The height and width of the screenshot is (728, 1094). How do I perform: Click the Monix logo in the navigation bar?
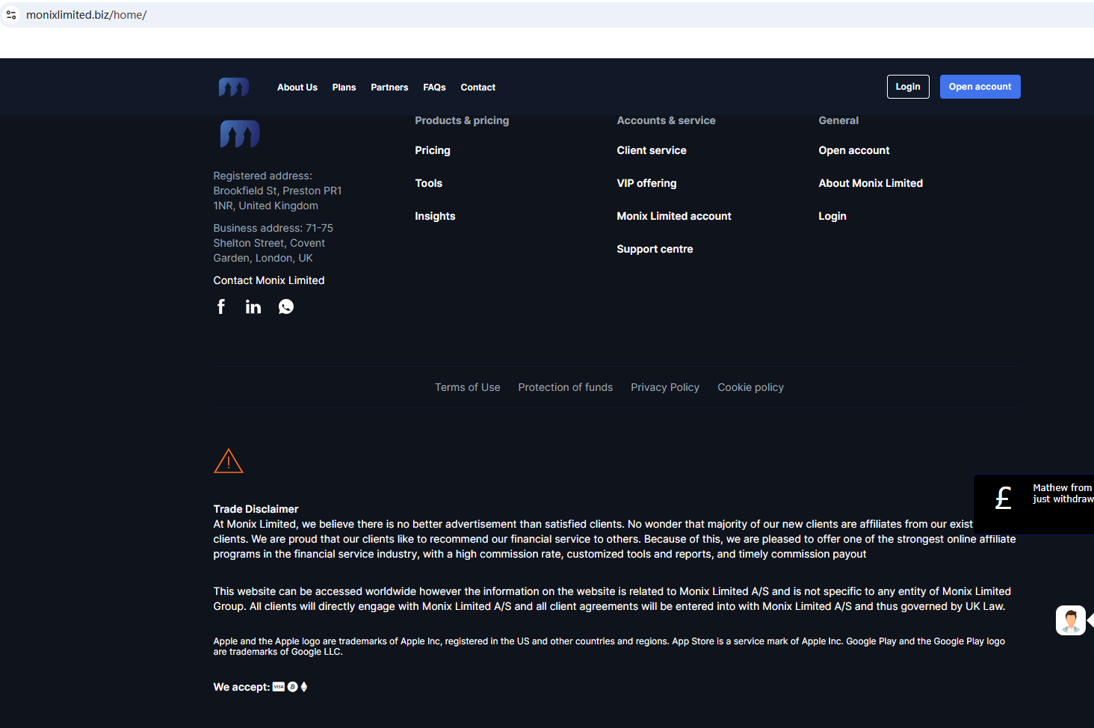234,87
